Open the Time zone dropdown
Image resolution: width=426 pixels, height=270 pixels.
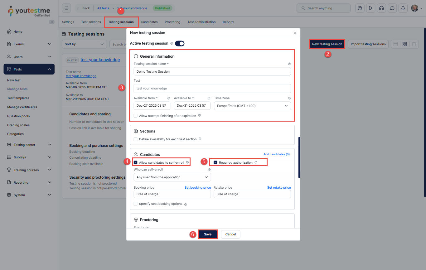tap(252, 106)
